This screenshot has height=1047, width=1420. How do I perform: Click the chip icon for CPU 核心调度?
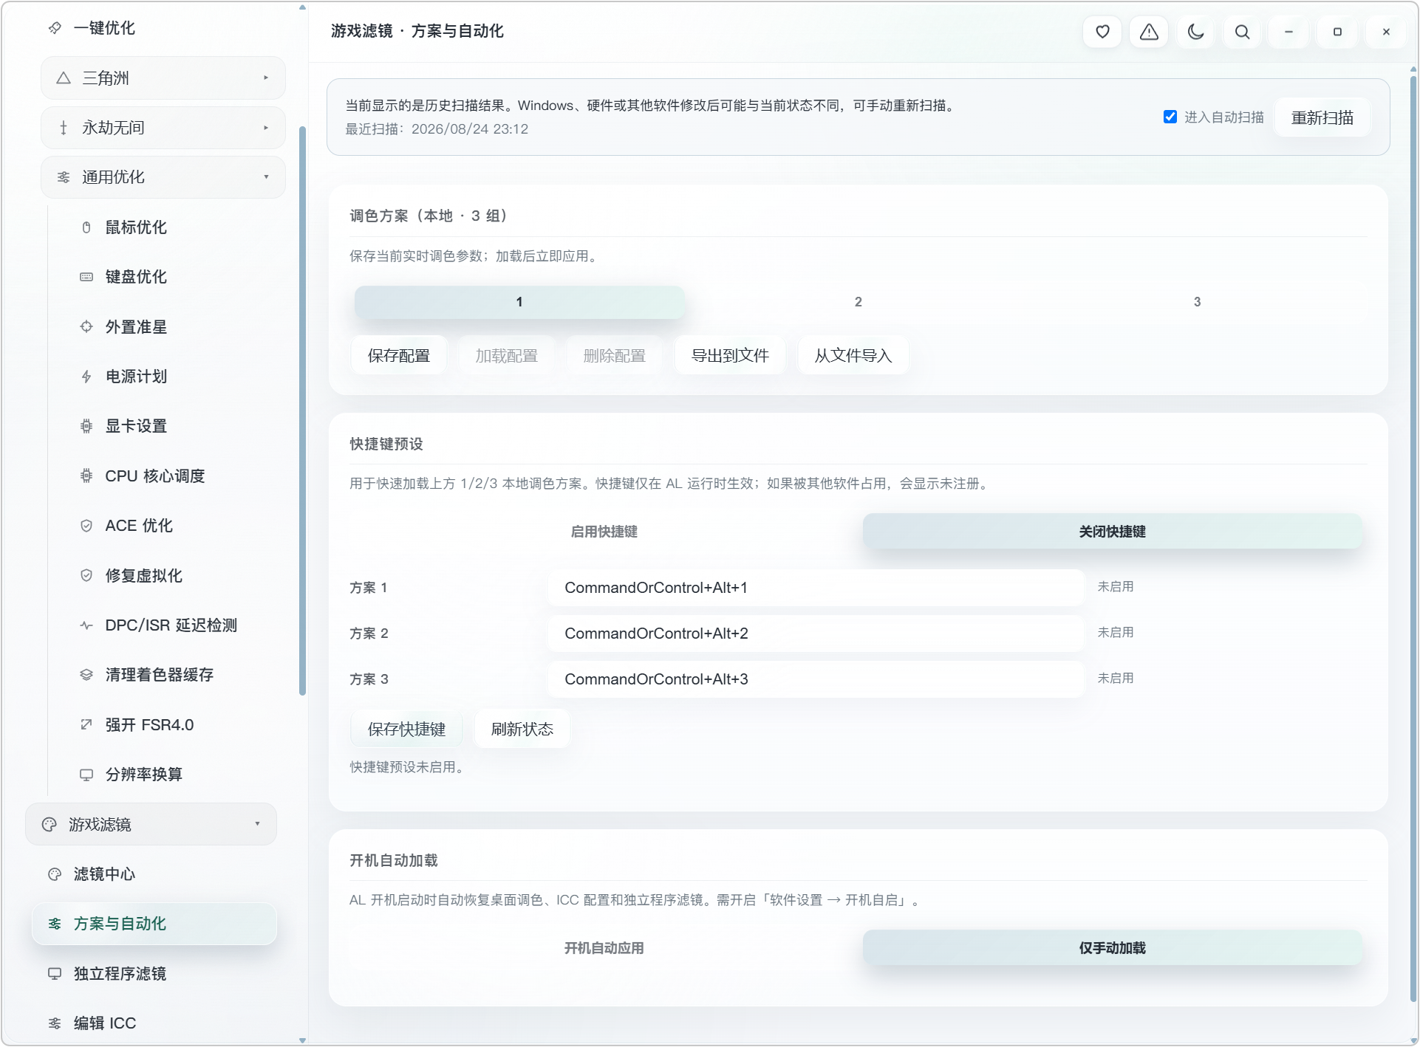[x=86, y=476]
